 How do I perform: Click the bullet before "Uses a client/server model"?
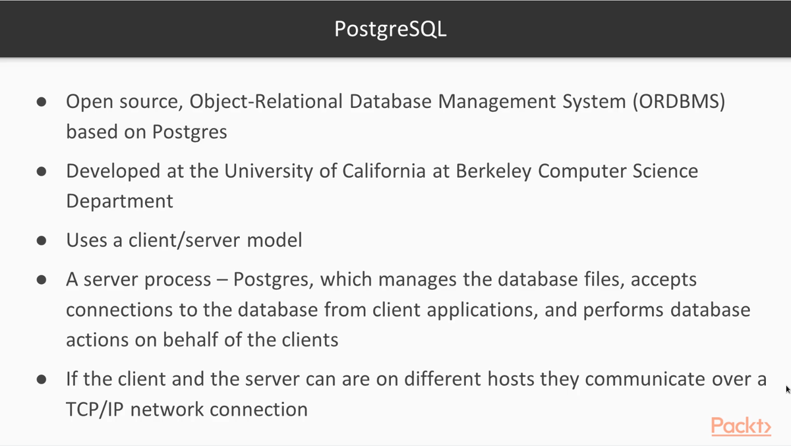click(42, 240)
